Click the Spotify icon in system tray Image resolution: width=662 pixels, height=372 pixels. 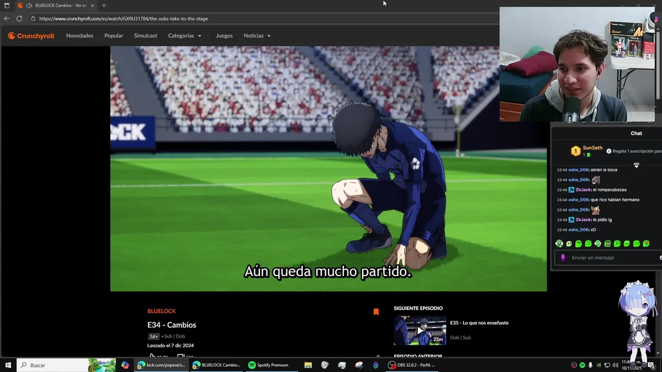582,365
